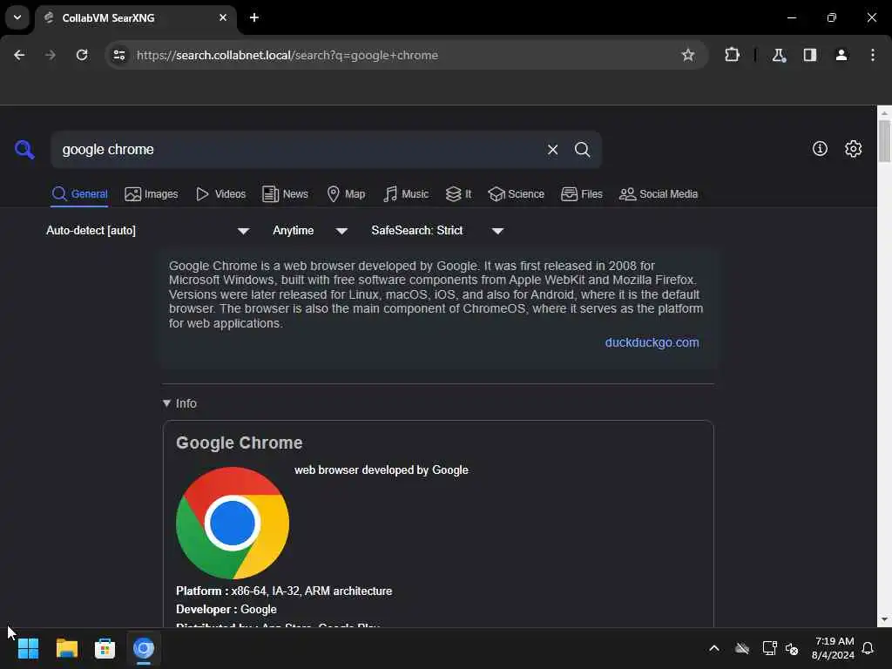Reload the current page

pyautogui.click(x=82, y=55)
